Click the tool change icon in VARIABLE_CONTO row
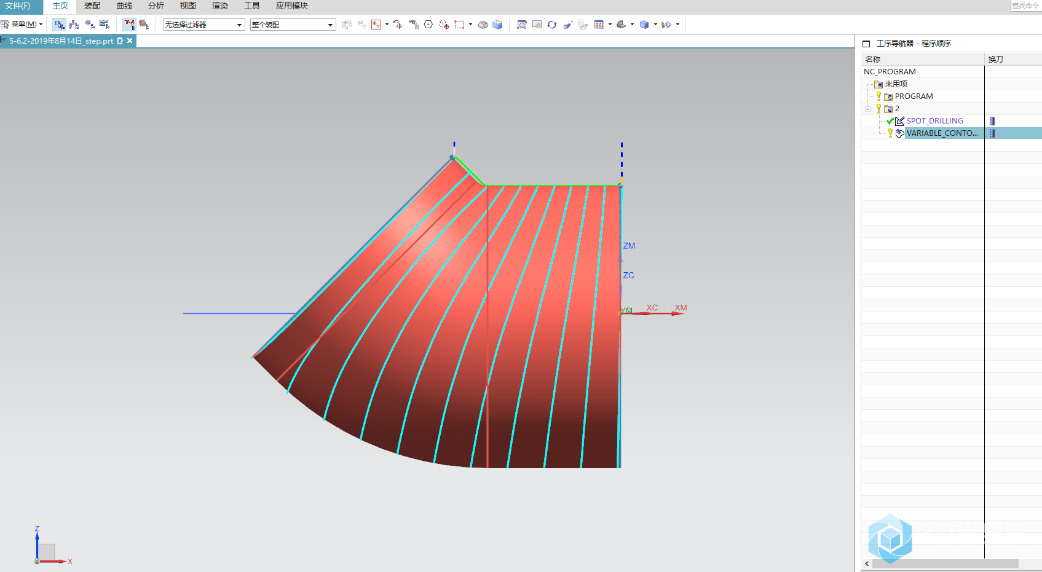 [992, 133]
